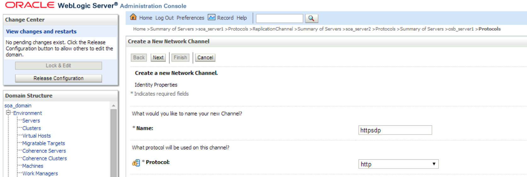Click the channel Name text field
Image resolution: width=527 pixels, height=177 pixels.
395,130
